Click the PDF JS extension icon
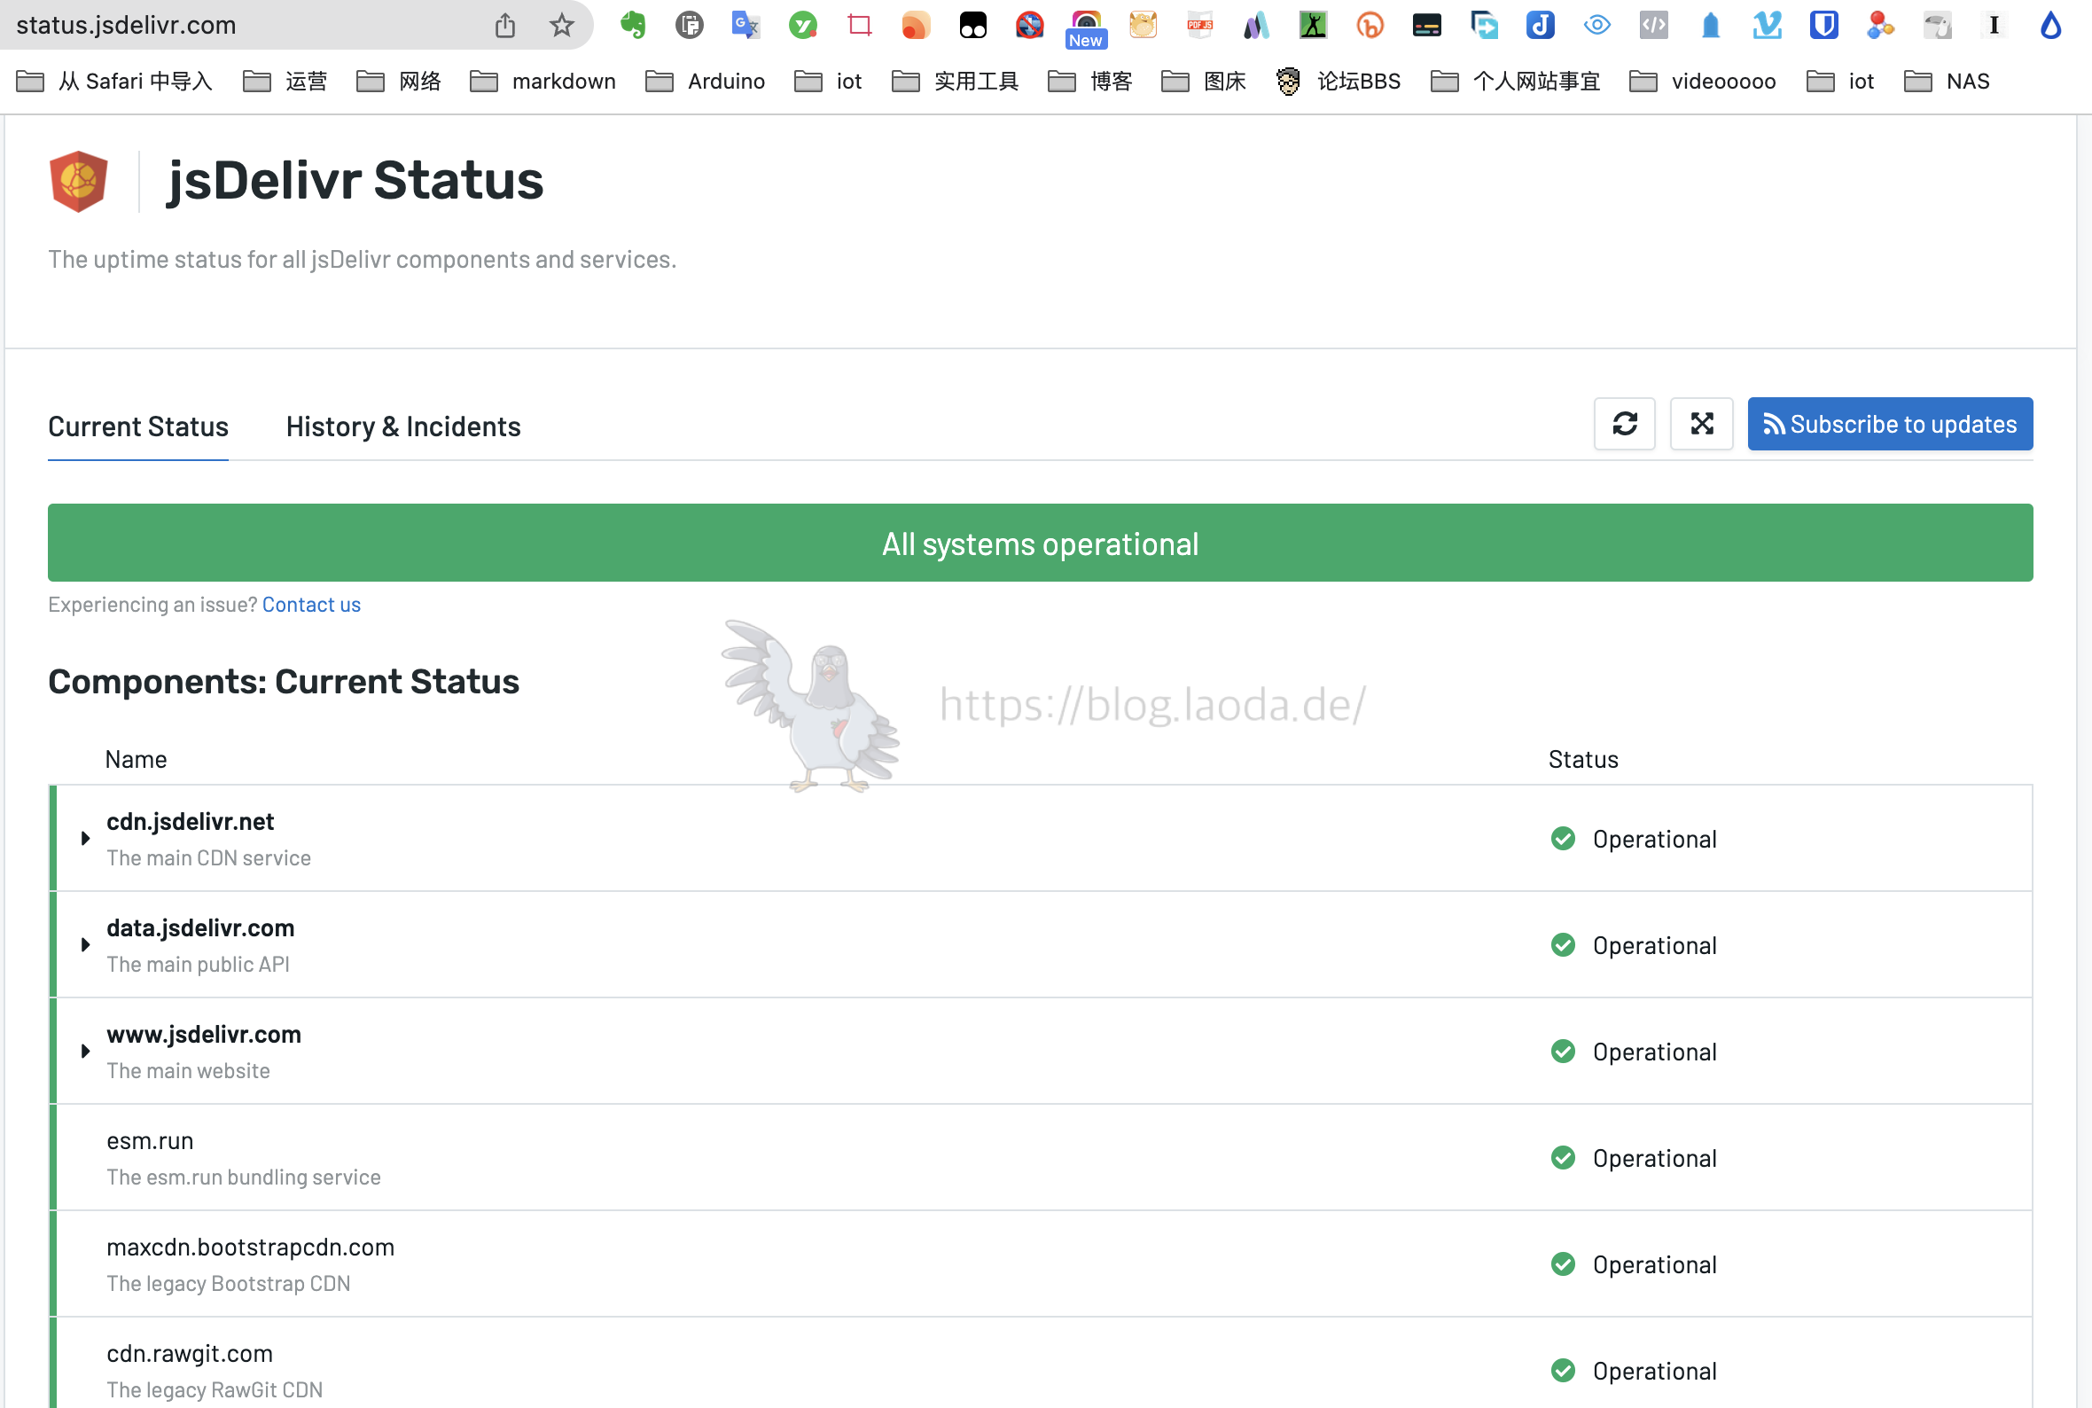 [1199, 25]
